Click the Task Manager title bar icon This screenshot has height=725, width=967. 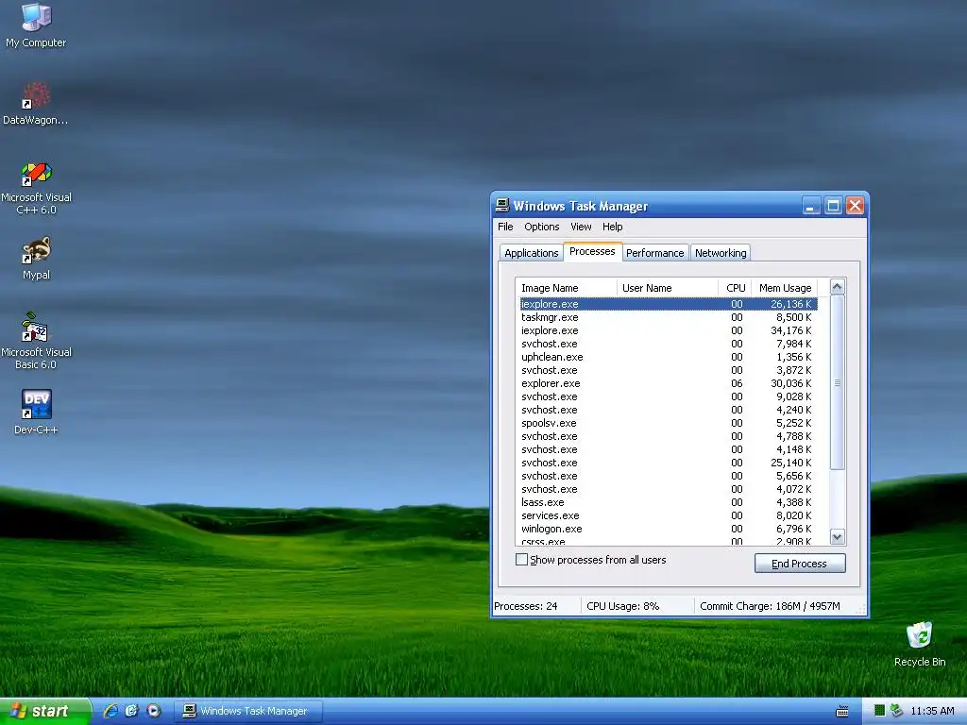pos(502,205)
